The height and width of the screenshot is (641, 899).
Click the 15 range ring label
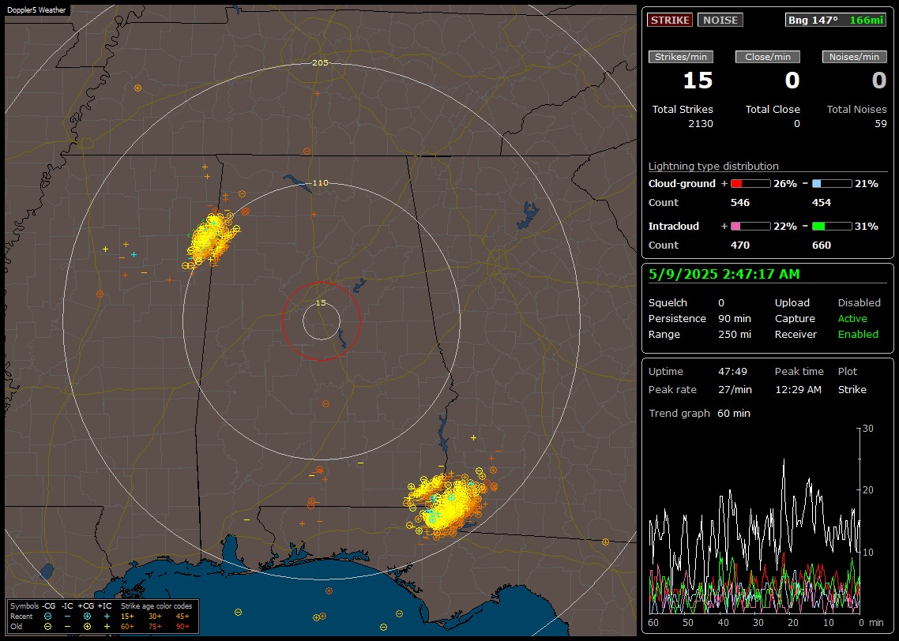[x=321, y=303]
